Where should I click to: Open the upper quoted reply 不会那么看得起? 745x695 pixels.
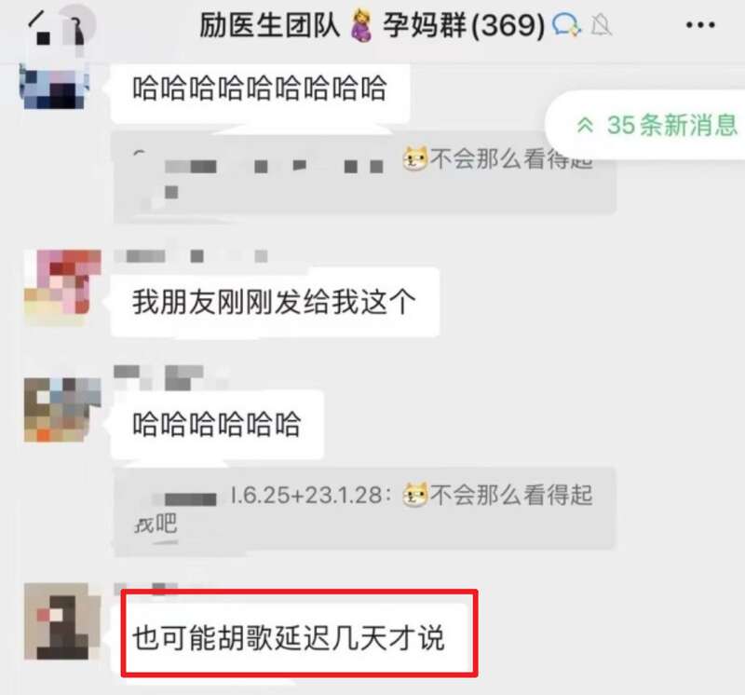364,173
